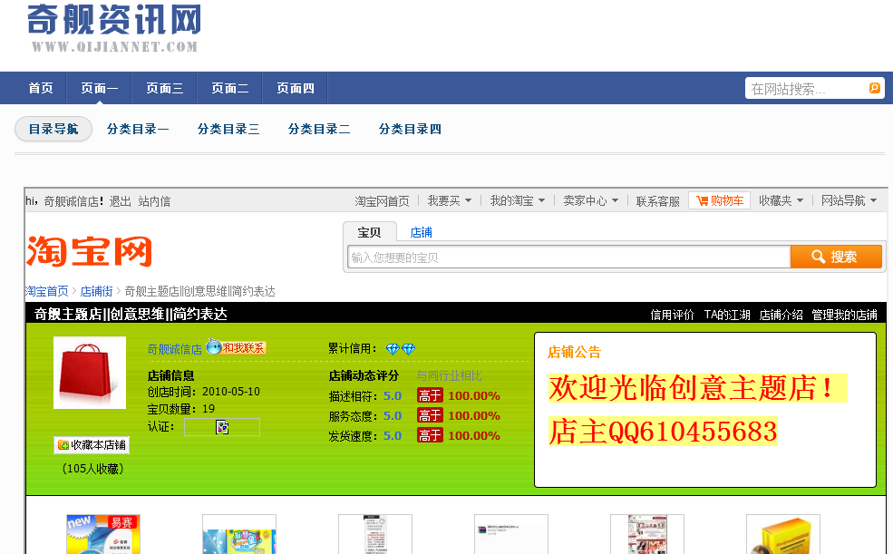Click the (105人收藏) count text

click(x=92, y=469)
